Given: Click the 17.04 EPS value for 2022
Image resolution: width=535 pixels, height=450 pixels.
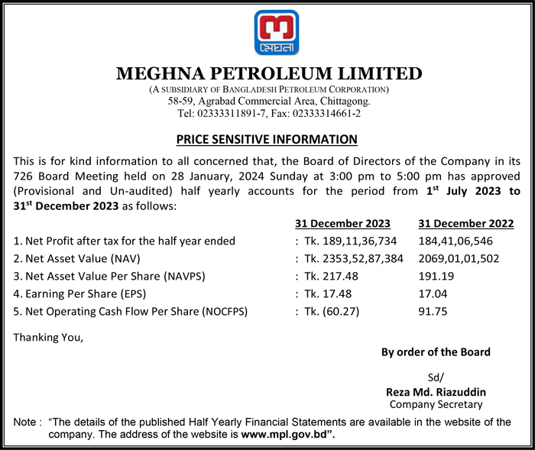Looking at the screenshot, I should 433,294.
